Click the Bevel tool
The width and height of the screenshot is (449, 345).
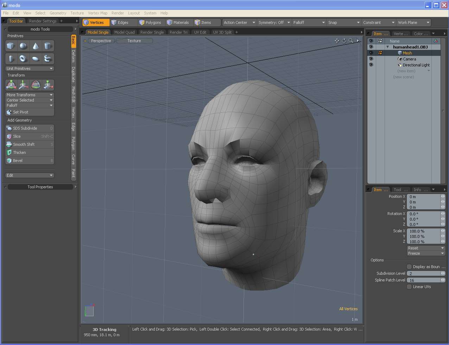click(x=30, y=161)
